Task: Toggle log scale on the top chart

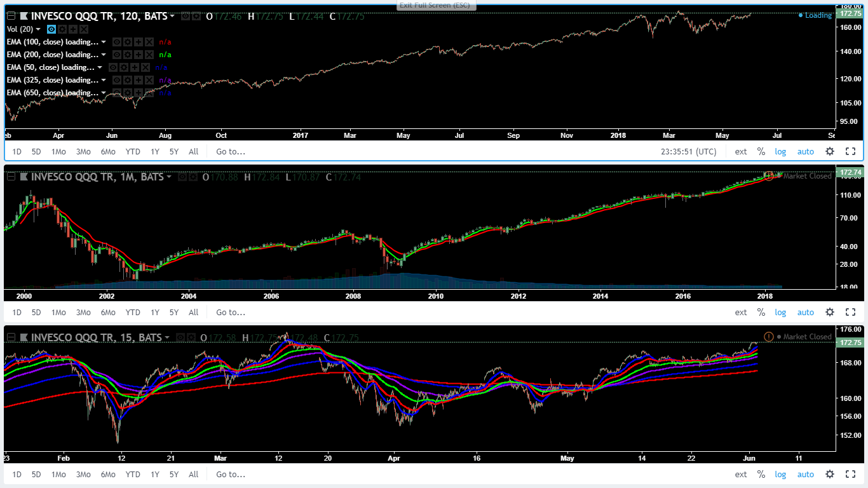Action: click(780, 151)
